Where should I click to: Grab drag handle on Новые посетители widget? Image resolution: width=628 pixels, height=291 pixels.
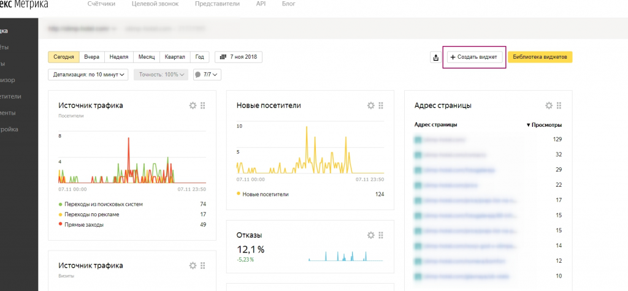point(381,105)
